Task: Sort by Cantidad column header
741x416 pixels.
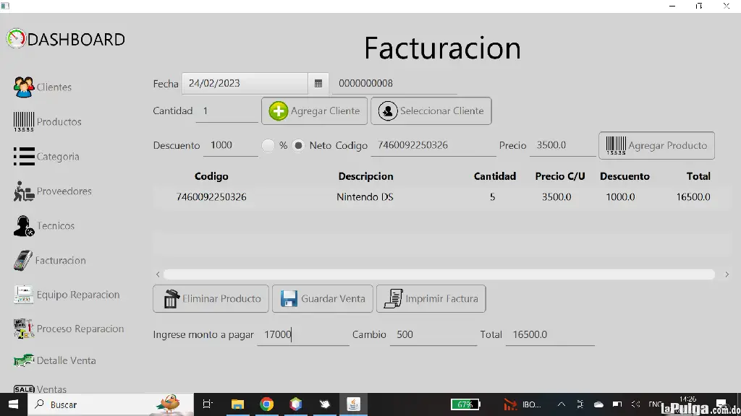Action: coord(495,176)
